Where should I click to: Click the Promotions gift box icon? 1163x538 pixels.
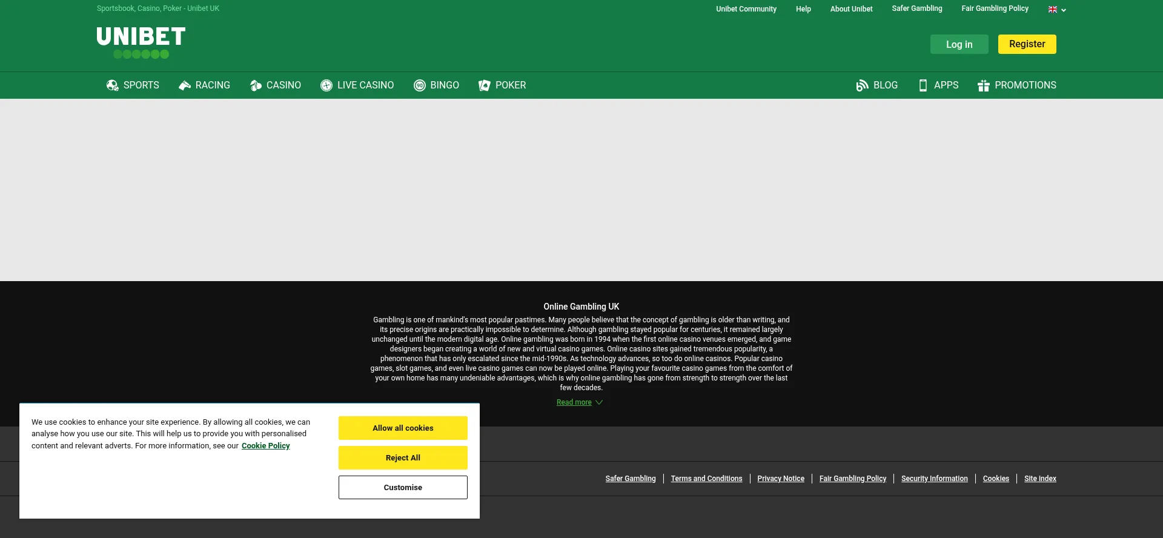(984, 85)
